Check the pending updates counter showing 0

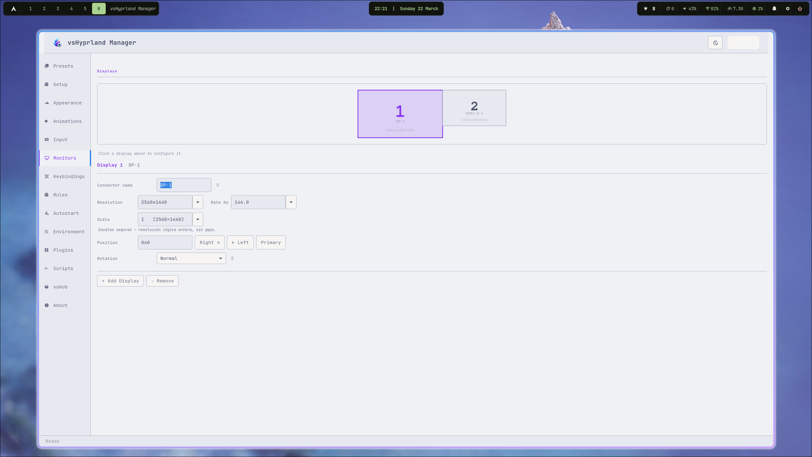670,9
